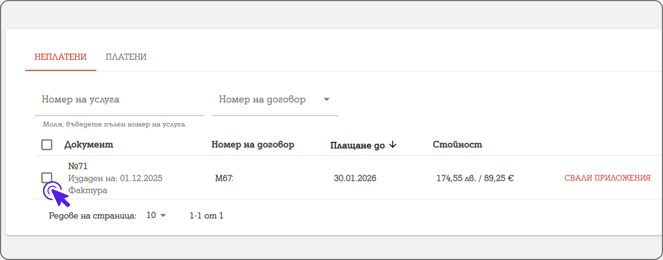The height and width of the screenshot is (260, 663).
Task: Check the box for invoice №71
Action: point(47,178)
